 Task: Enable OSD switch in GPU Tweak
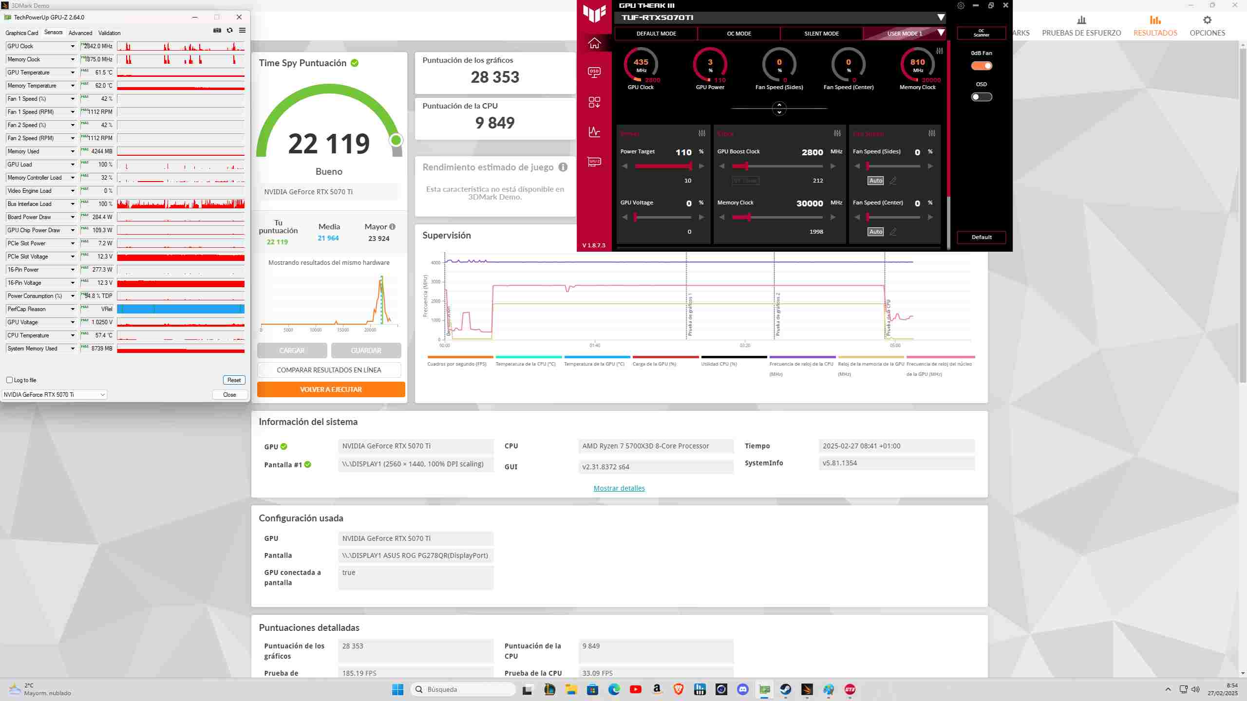982,97
